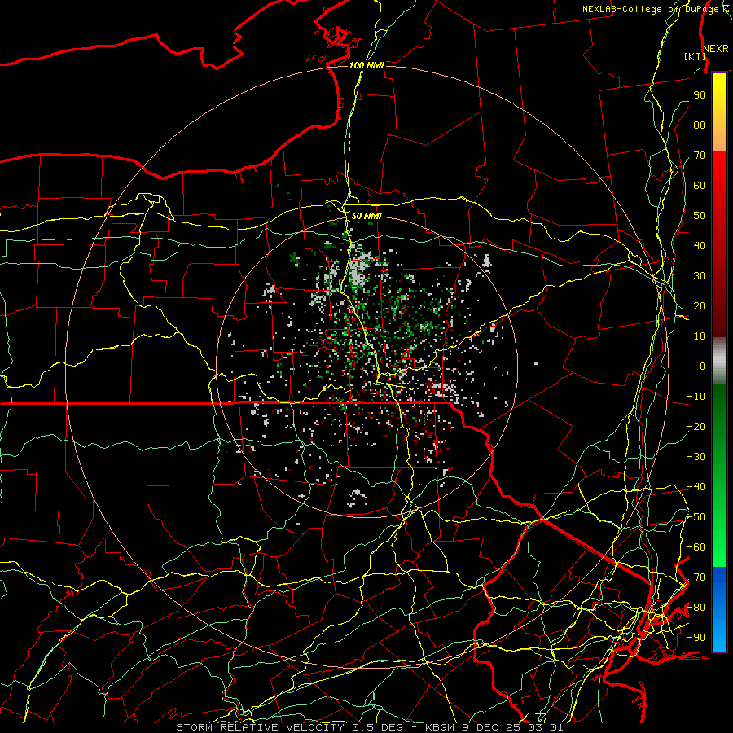The width and height of the screenshot is (733, 733).
Task: Click the 0 value on velocity scale
Action: 703,366
